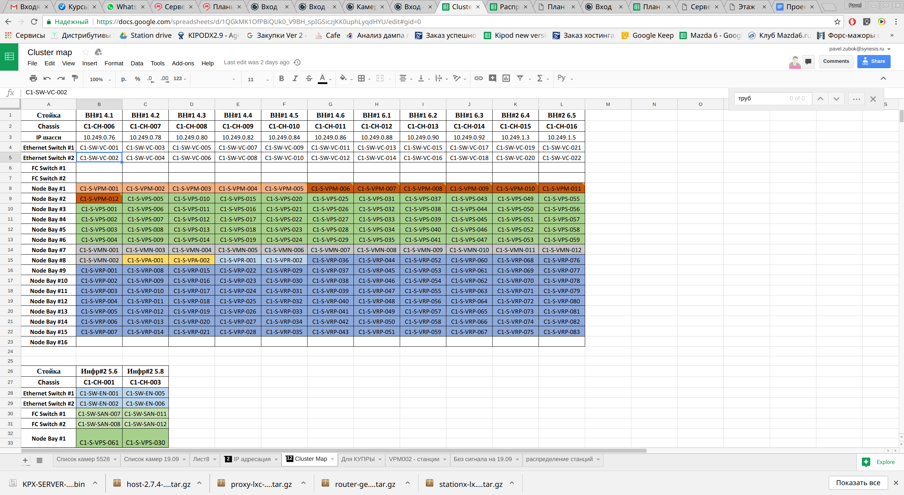Open KPX-SERVER download options arrow

pos(95,483)
